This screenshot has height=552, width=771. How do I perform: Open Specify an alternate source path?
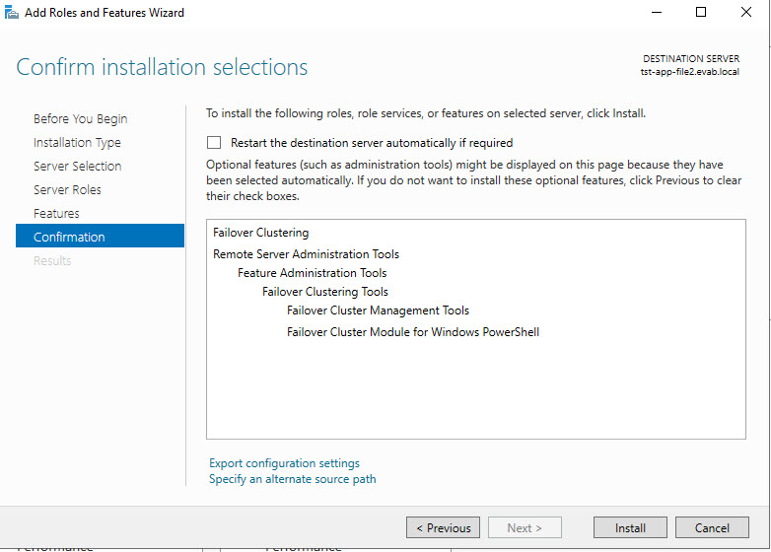click(x=292, y=479)
